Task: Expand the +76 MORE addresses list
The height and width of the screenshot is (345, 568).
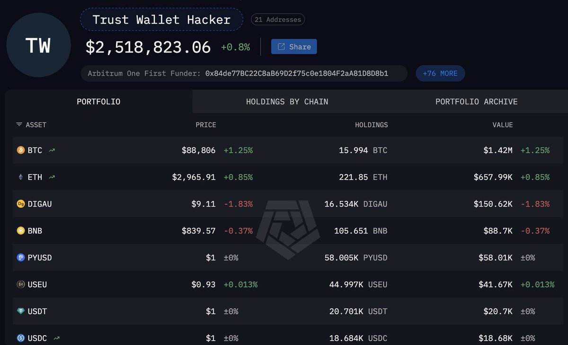Action: pyautogui.click(x=440, y=74)
